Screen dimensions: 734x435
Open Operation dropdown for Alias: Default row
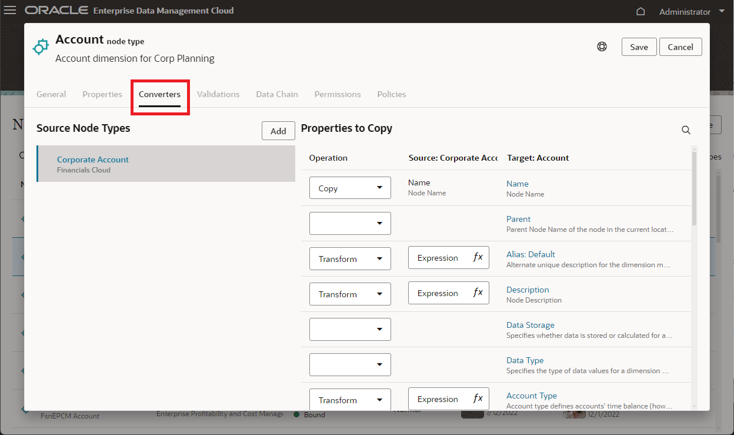click(x=350, y=259)
